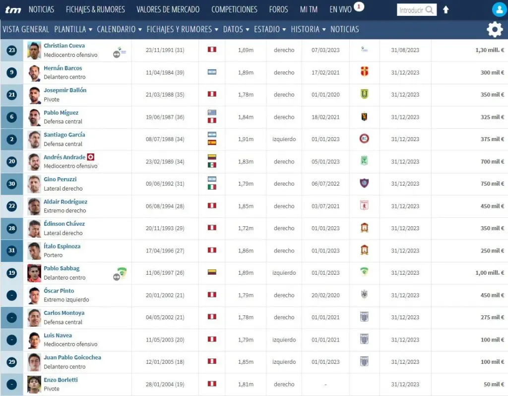
Task: Click Hernán Barcos's previous club crest
Action: tap(365, 72)
